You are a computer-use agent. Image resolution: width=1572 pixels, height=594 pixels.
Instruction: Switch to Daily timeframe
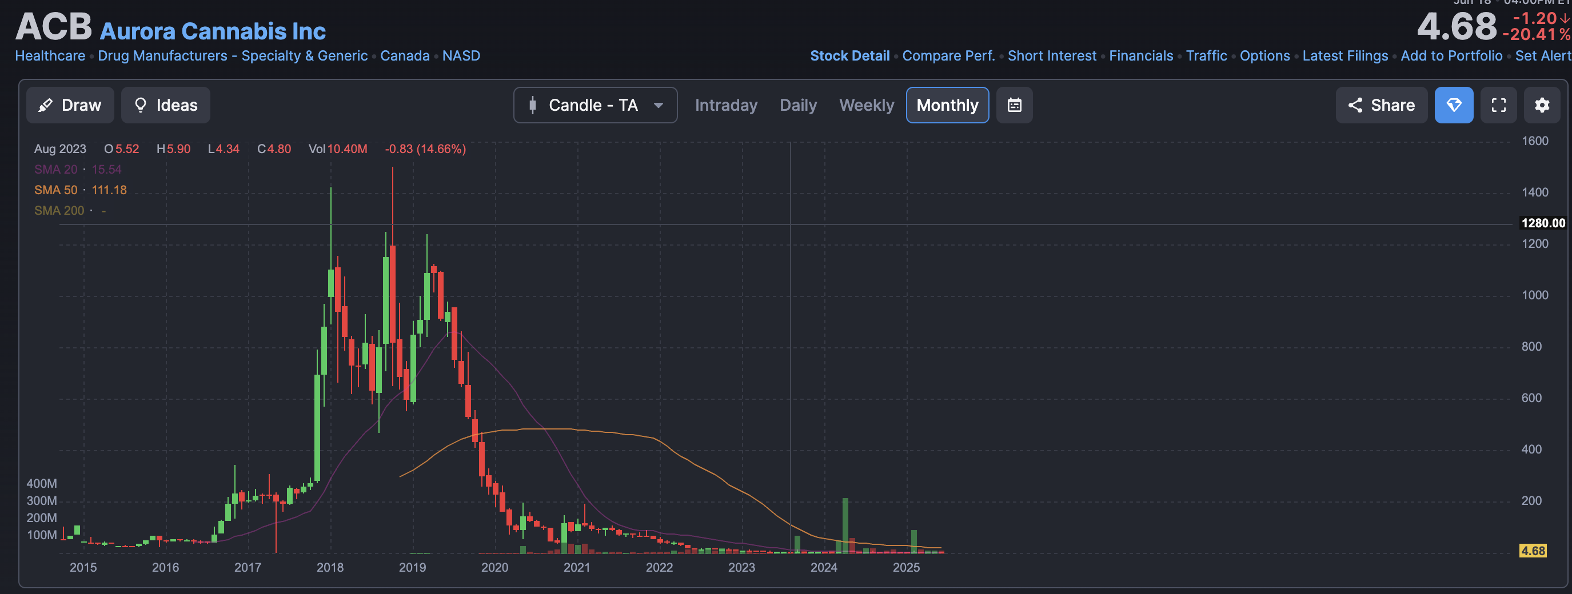(797, 105)
